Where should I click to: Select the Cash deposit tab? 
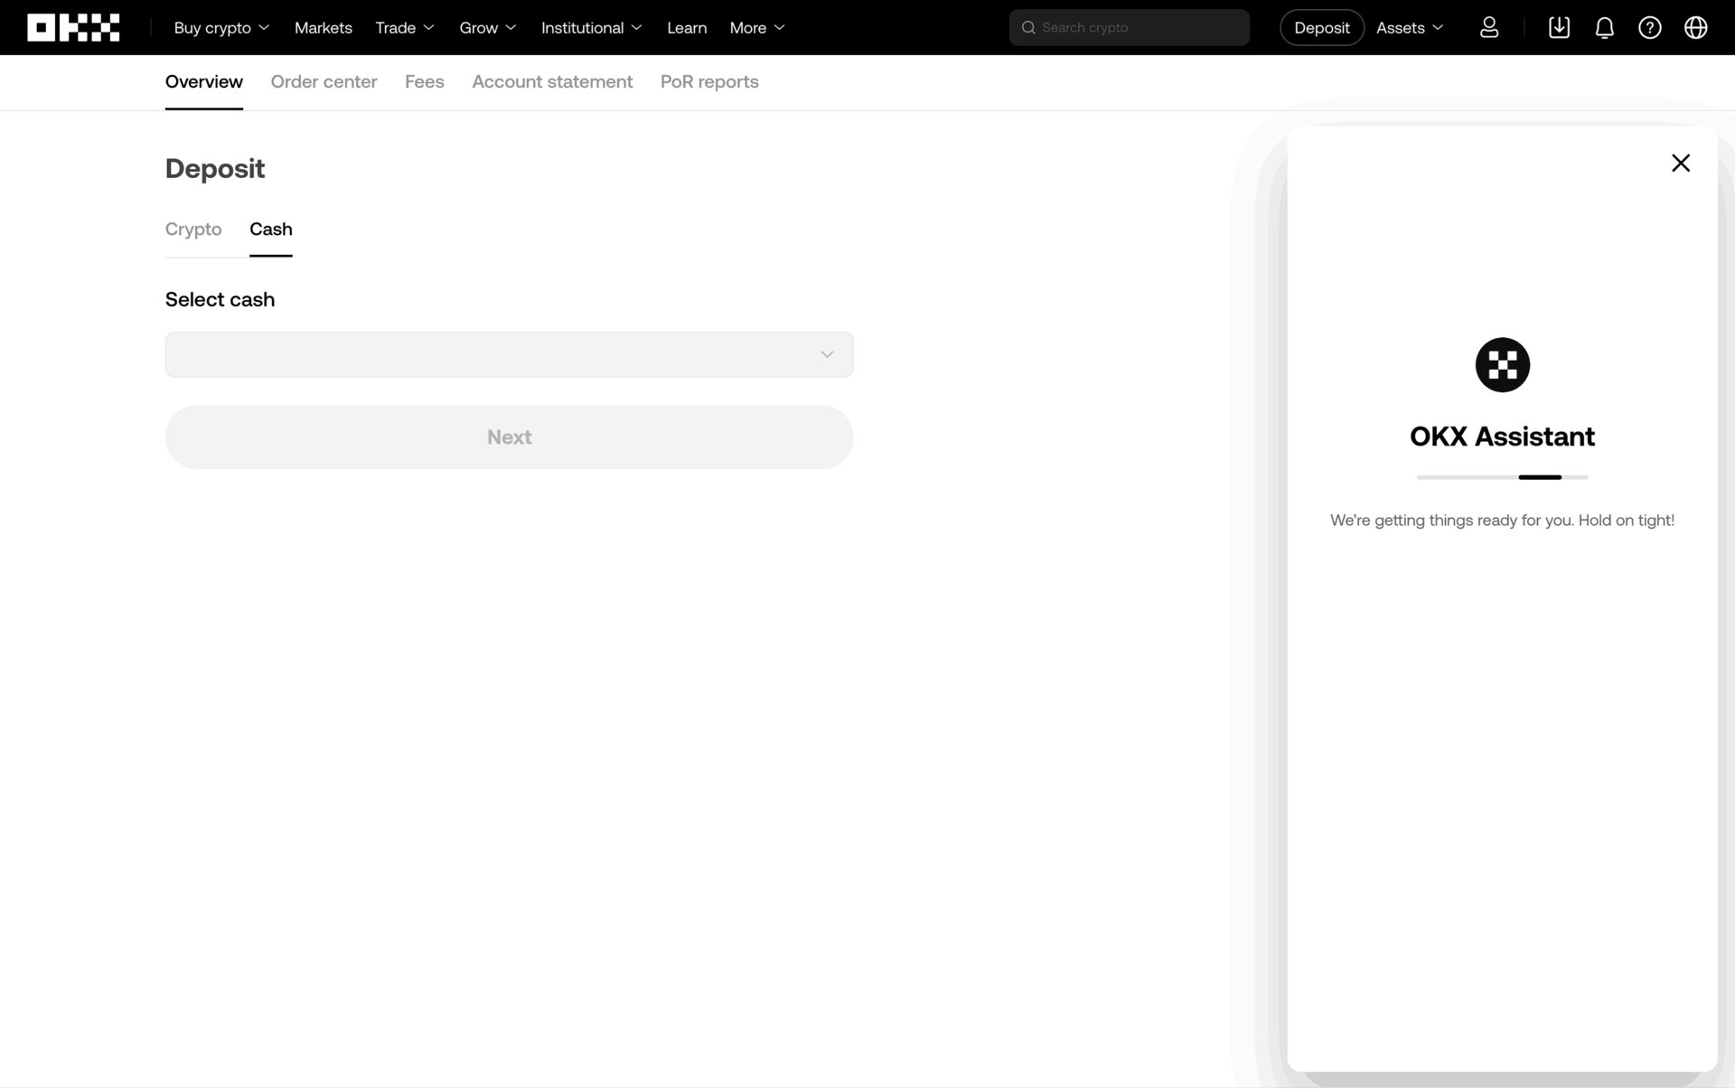pos(271,229)
